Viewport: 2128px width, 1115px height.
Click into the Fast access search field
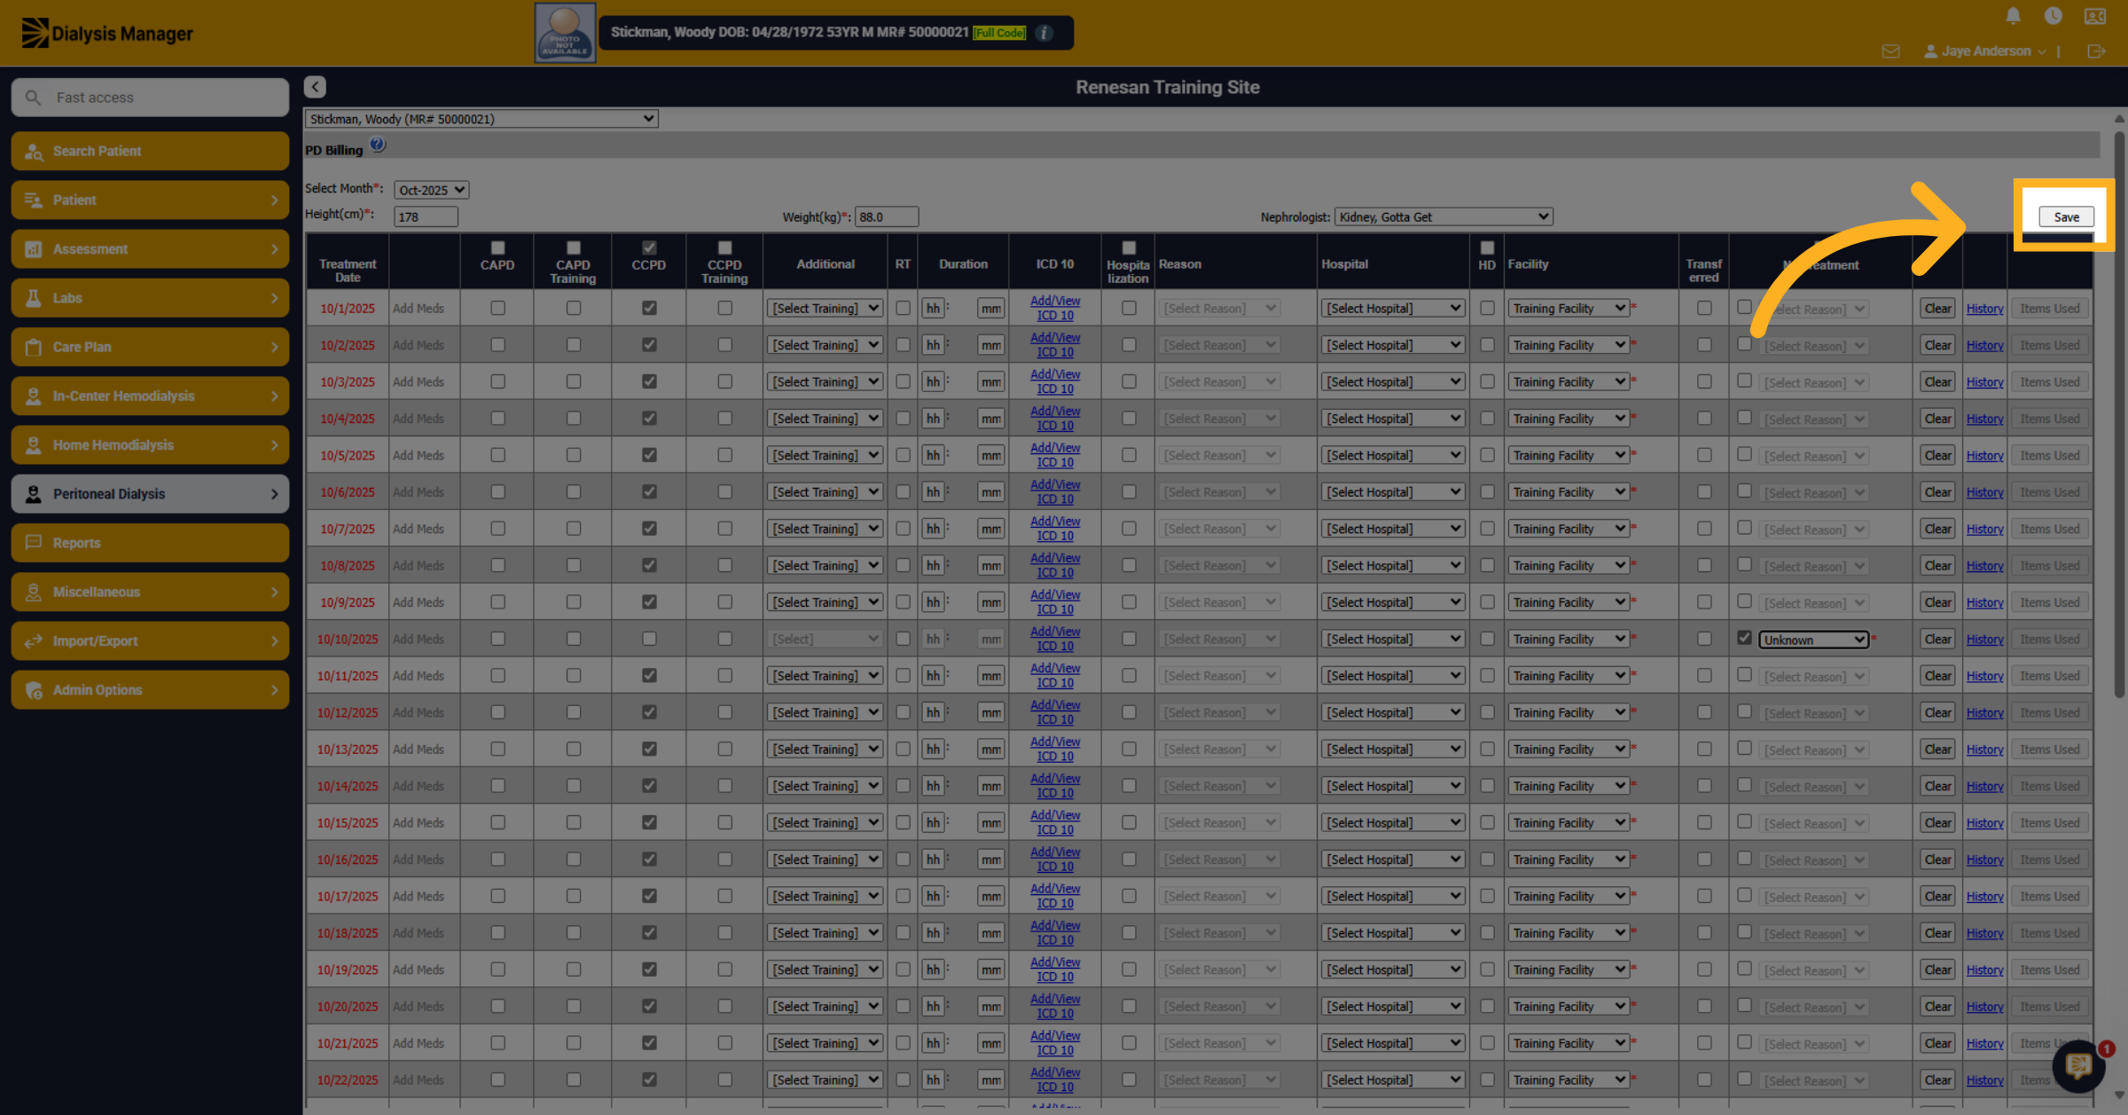click(150, 98)
